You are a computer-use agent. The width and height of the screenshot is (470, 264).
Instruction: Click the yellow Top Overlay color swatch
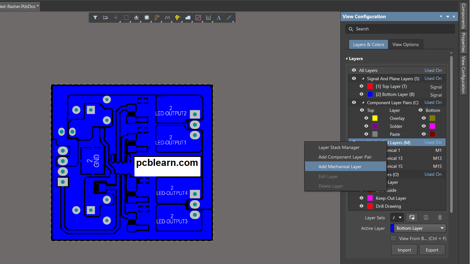[x=375, y=118]
